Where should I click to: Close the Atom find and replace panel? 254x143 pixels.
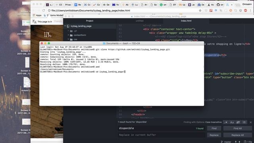[x=250, y=122]
